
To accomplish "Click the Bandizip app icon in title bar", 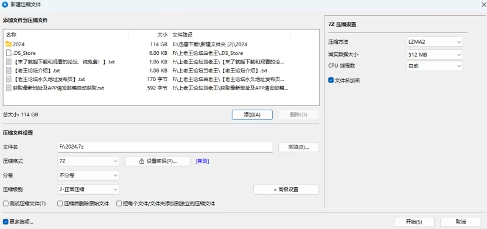I will (5, 5).
